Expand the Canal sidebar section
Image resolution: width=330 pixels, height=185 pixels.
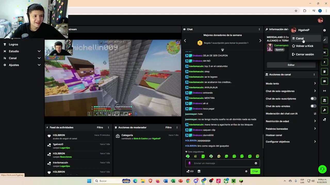22,58
